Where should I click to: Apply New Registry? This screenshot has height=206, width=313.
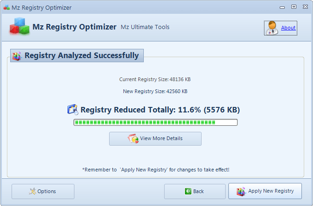[265, 191]
